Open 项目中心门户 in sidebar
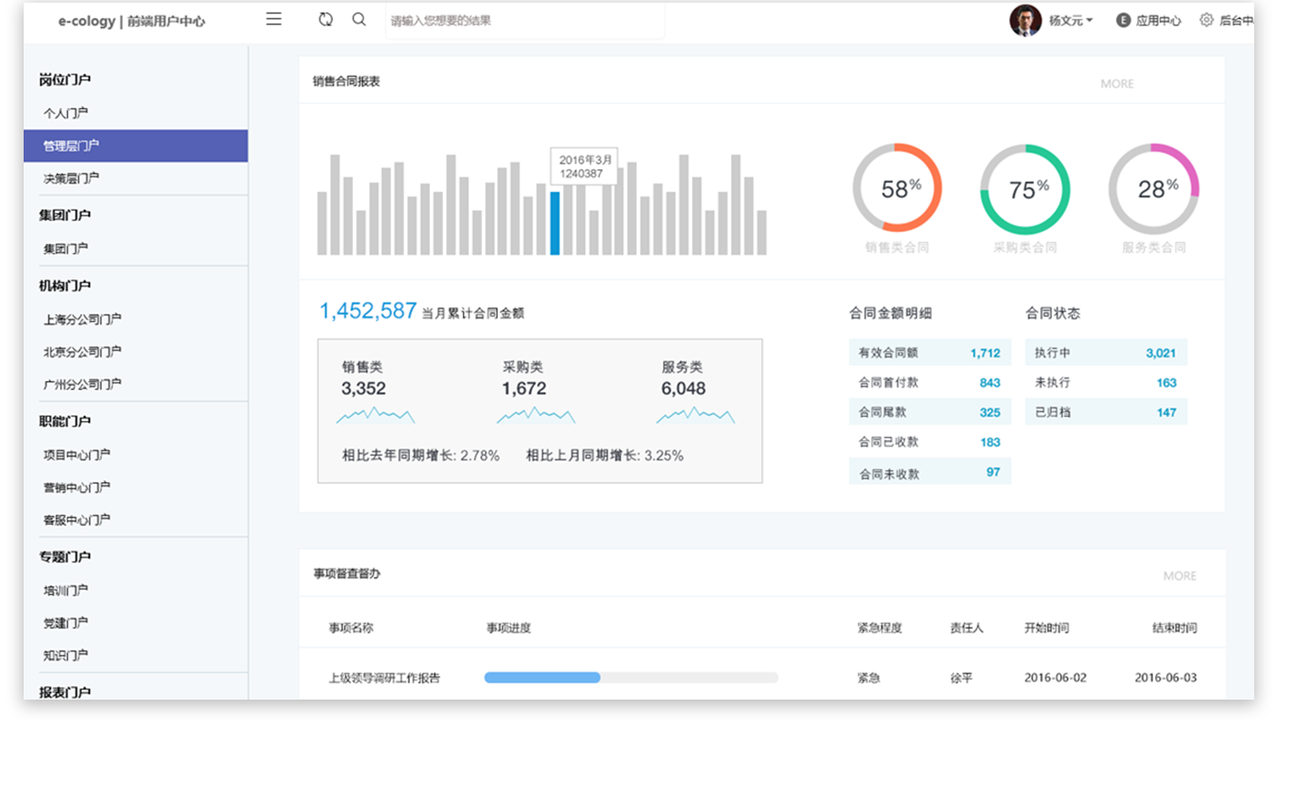The height and width of the screenshot is (796, 1297). (76, 455)
